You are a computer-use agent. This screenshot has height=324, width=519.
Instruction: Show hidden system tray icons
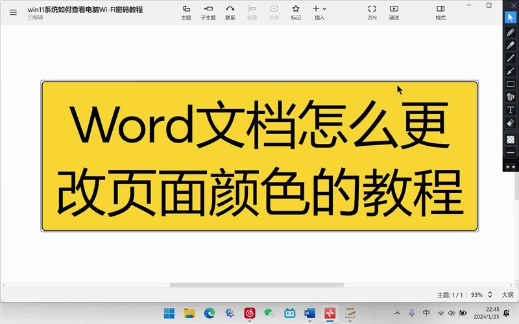tap(397, 313)
